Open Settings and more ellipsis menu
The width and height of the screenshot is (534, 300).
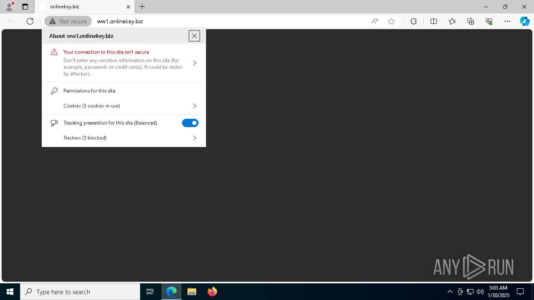pyautogui.click(x=507, y=21)
